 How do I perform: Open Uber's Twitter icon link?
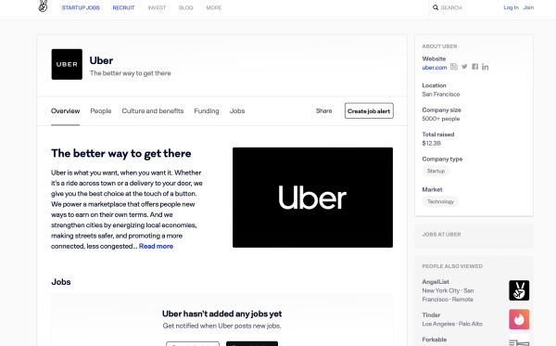[x=464, y=67]
